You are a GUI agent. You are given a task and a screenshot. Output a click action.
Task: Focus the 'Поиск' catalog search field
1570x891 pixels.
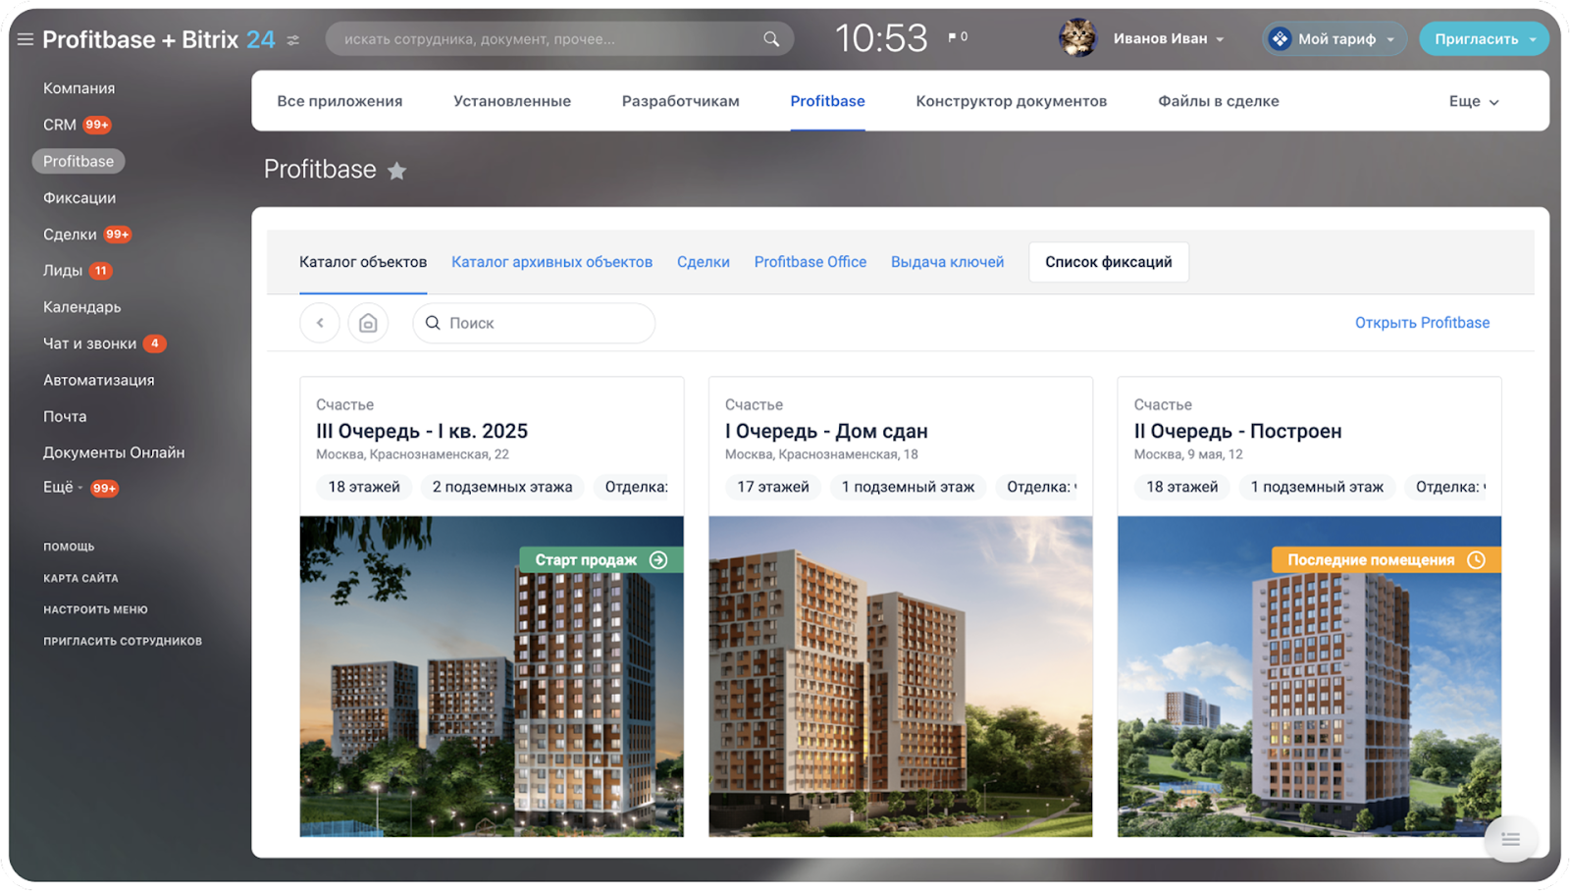coord(534,323)
